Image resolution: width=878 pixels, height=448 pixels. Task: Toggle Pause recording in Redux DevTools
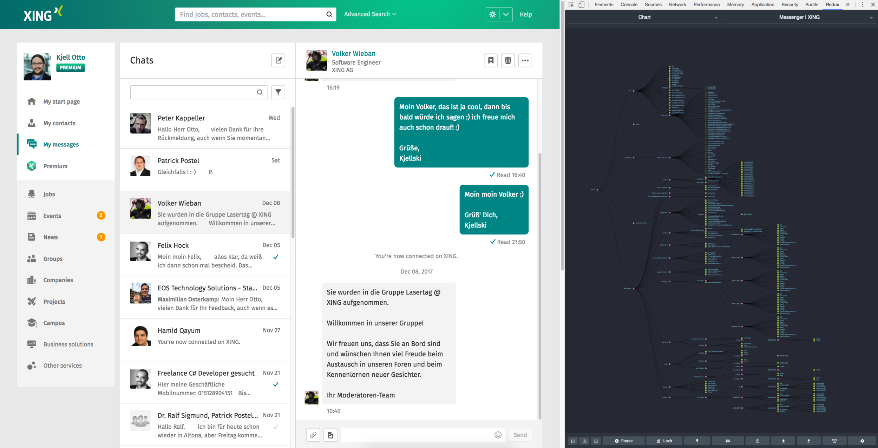623,441
